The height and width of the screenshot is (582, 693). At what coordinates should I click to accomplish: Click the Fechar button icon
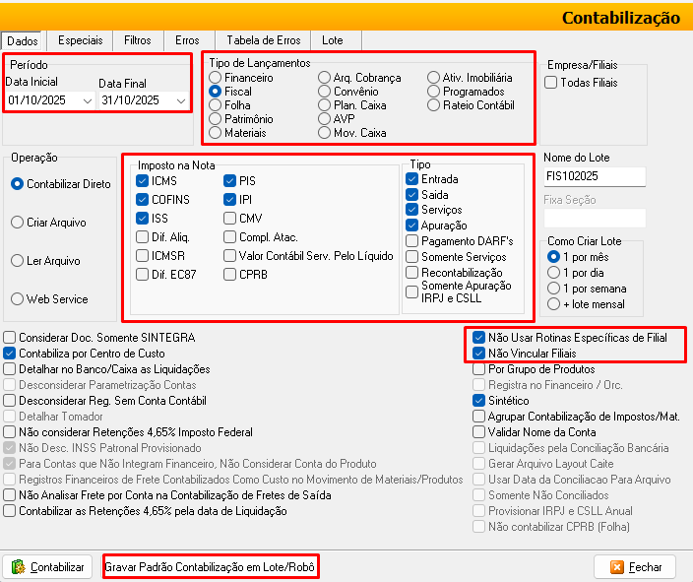coord(617,567)
